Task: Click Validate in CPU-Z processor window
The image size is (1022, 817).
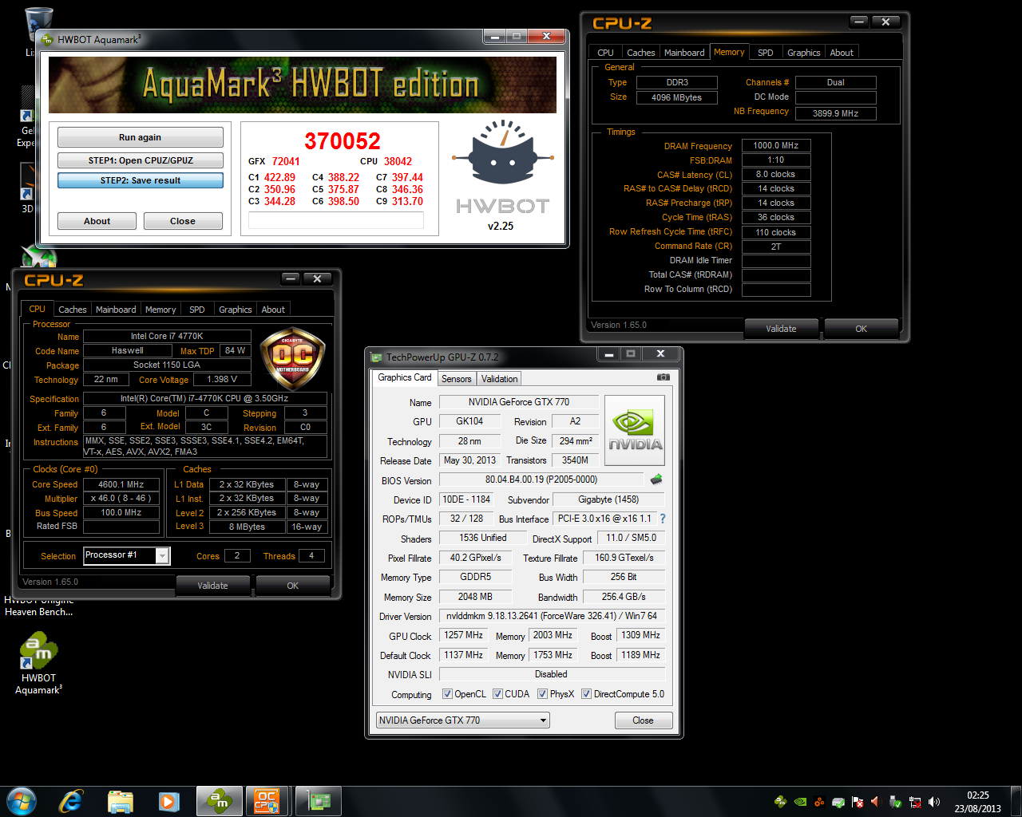Action: (x=212, y=586)
